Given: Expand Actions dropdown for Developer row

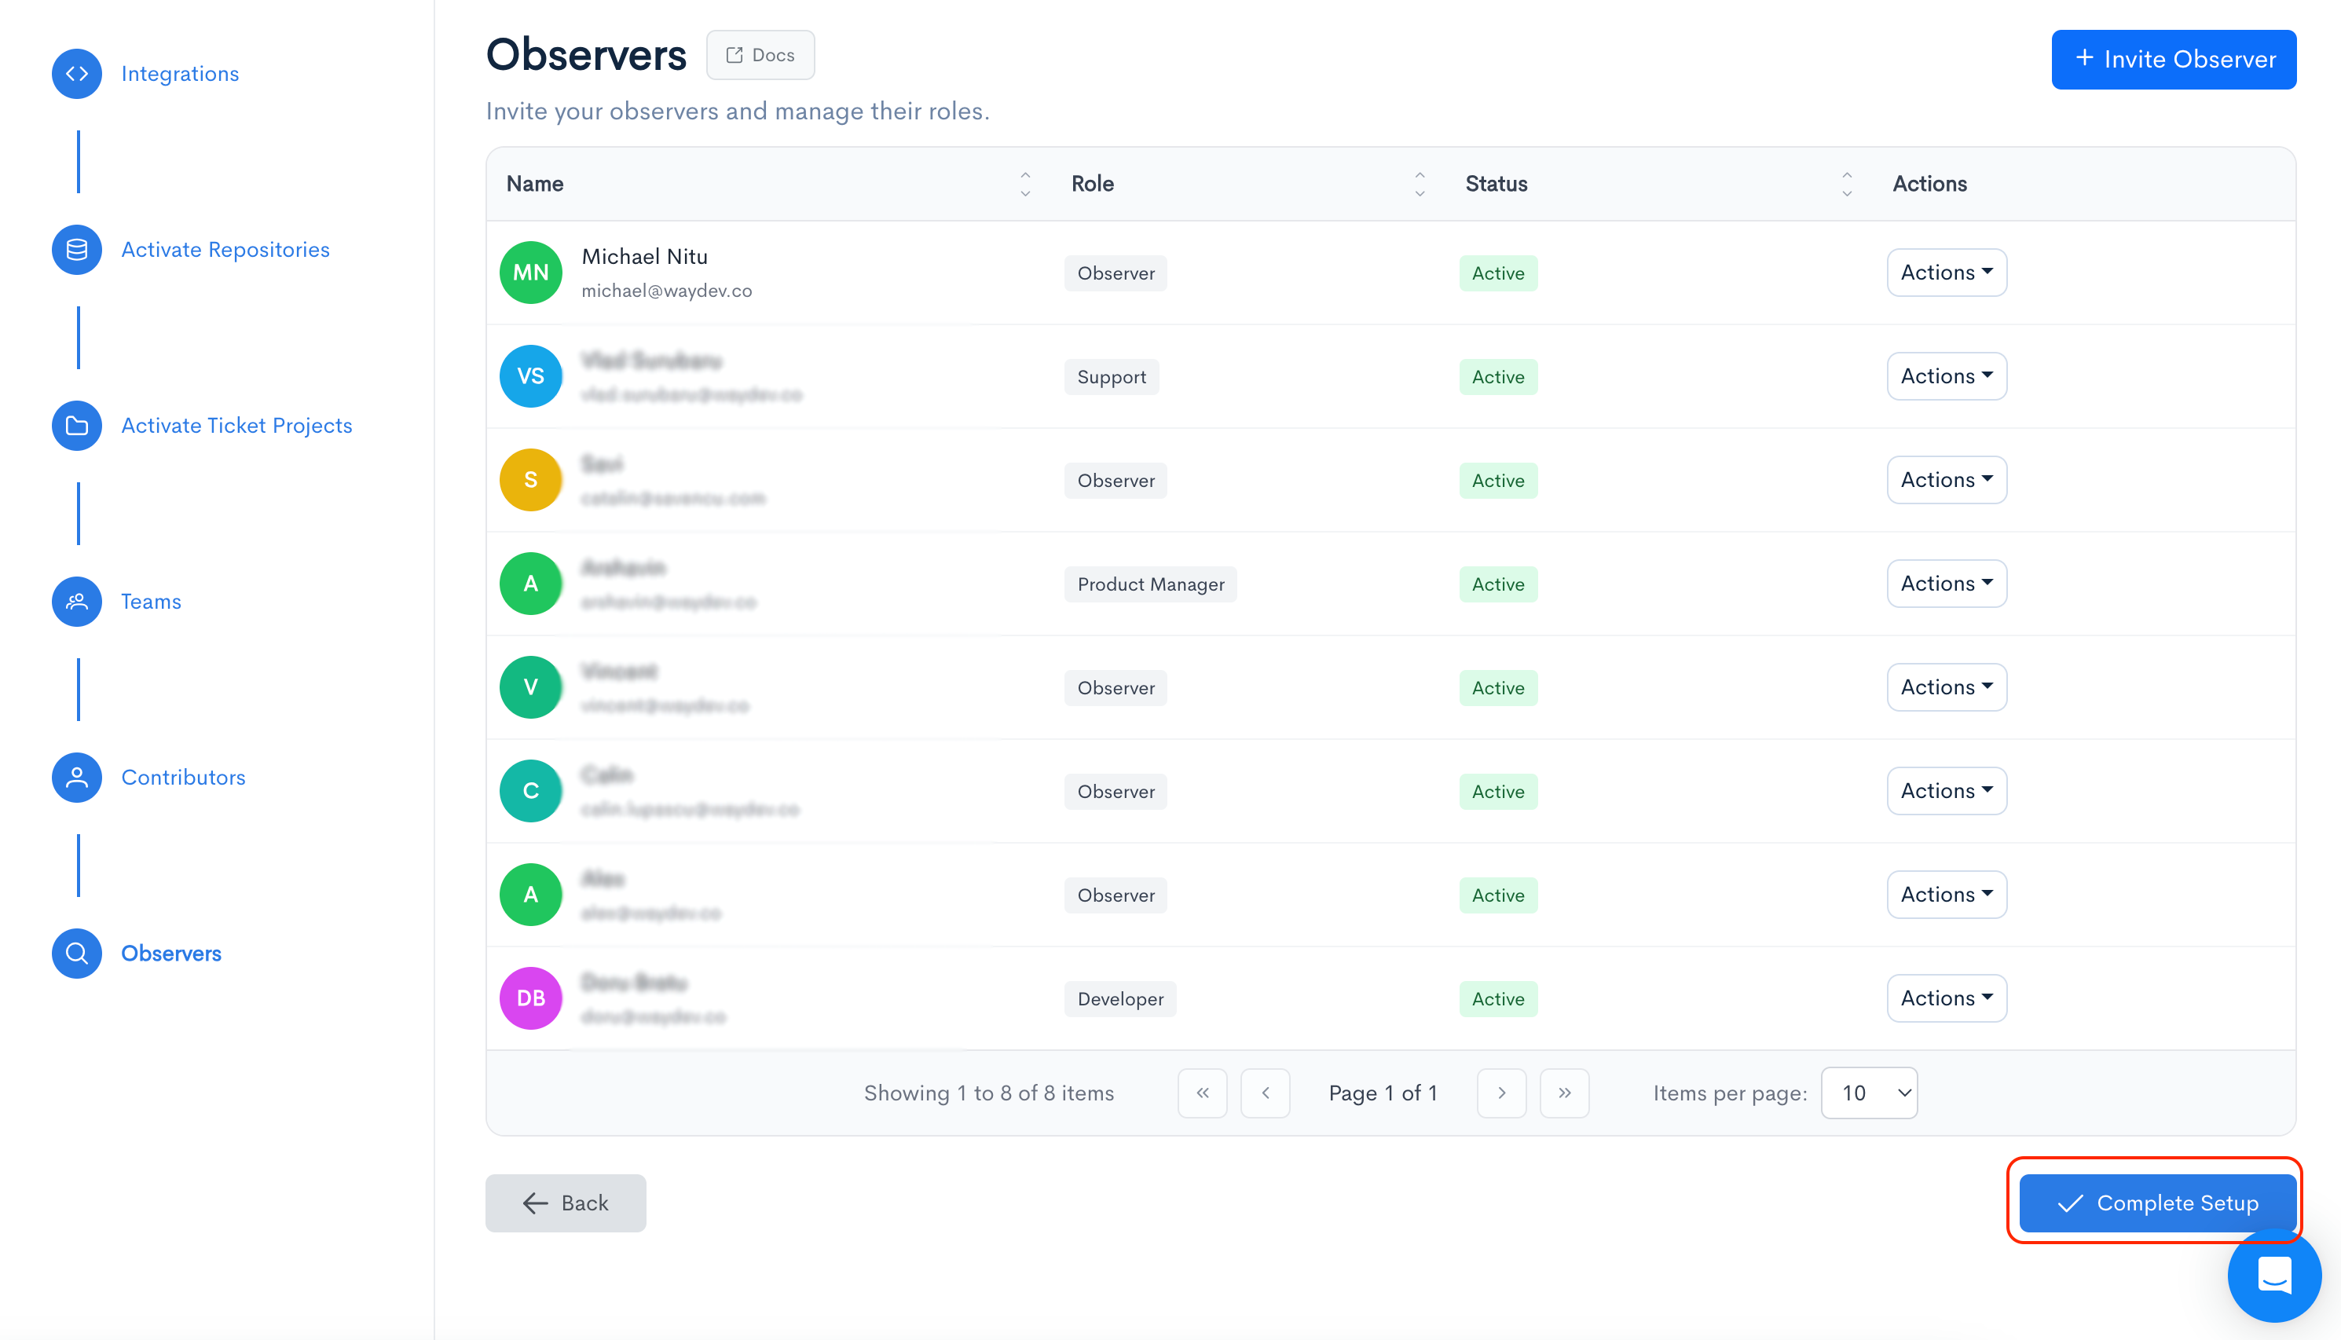Looking at the screenshot, I should pos(1946,998).
